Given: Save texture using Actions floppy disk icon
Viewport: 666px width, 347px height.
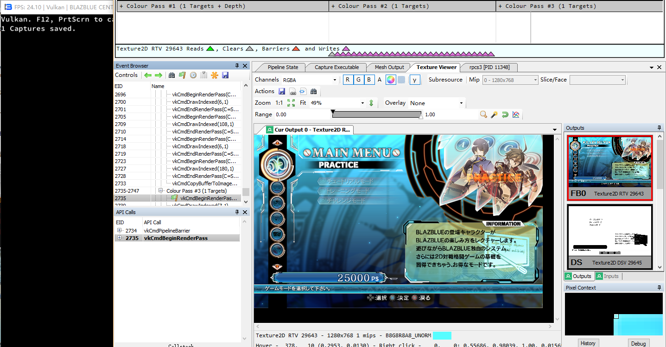Looking at the screenshot, I should [282, 91].
